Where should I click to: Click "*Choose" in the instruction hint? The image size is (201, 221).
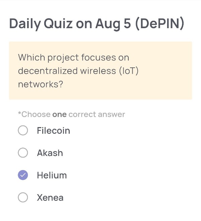(x=34, y=114)
